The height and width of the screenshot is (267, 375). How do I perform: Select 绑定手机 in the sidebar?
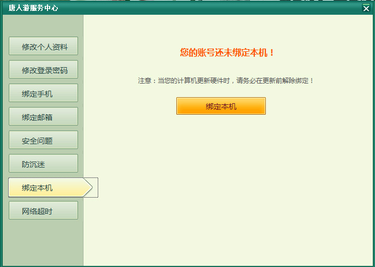(44, 93)
